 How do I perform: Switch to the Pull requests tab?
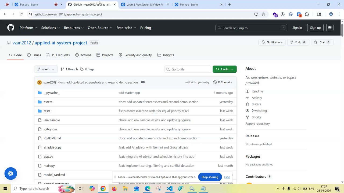58,55
